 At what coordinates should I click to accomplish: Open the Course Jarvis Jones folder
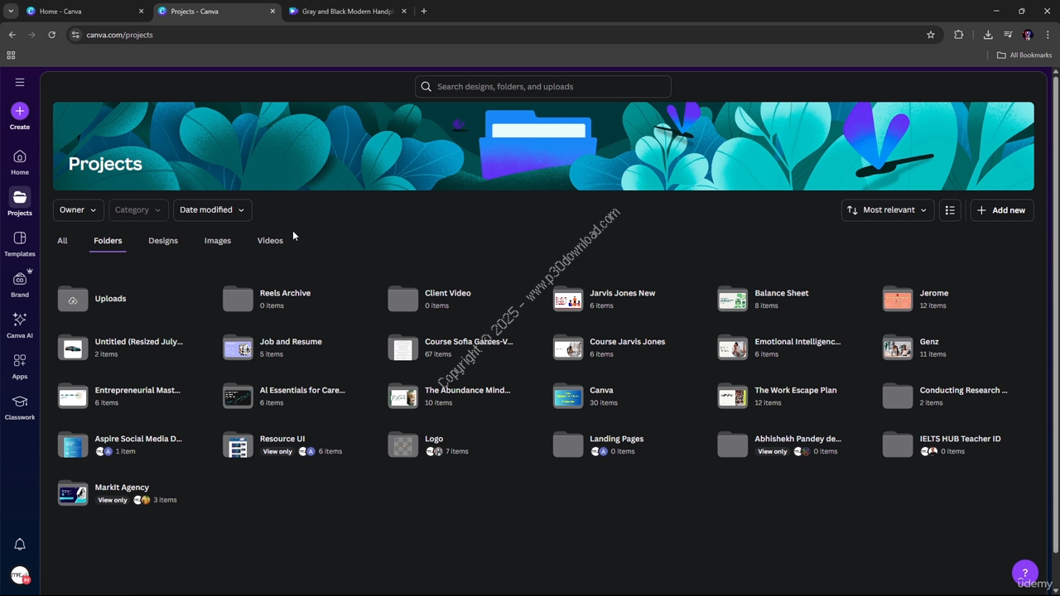[x=609, y=348]
